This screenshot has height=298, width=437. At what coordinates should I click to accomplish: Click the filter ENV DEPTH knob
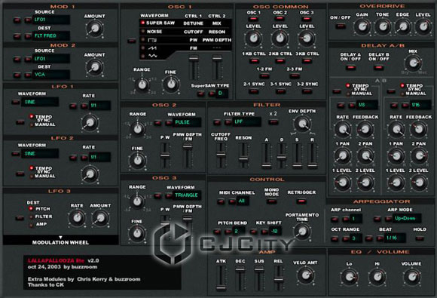pos(302,124)
